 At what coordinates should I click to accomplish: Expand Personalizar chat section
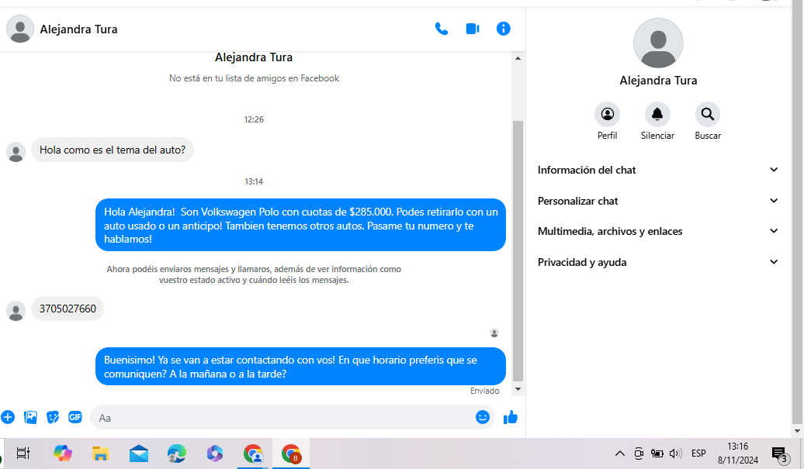[x=657, y=201]
